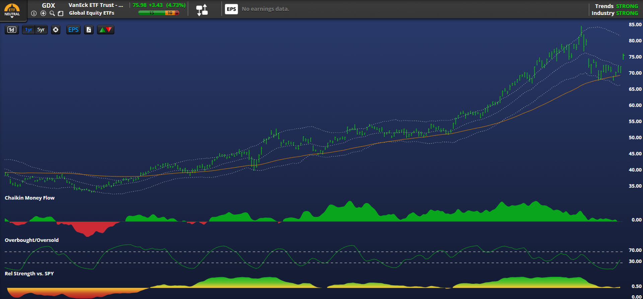Click the GDX ticker symbol
Viewport: 643px width, 299px height.
[x=48, y=5]
